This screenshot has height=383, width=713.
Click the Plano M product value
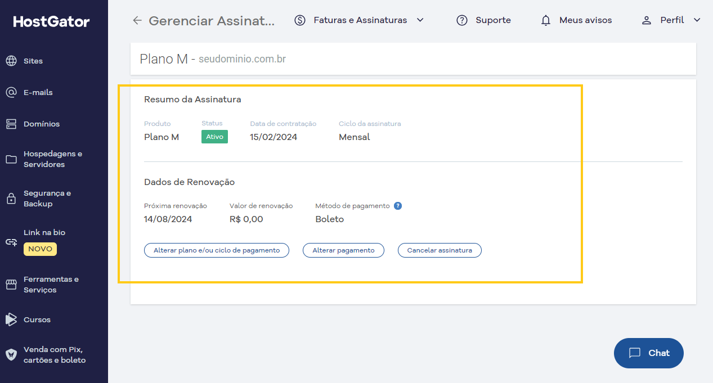point(162,137)
